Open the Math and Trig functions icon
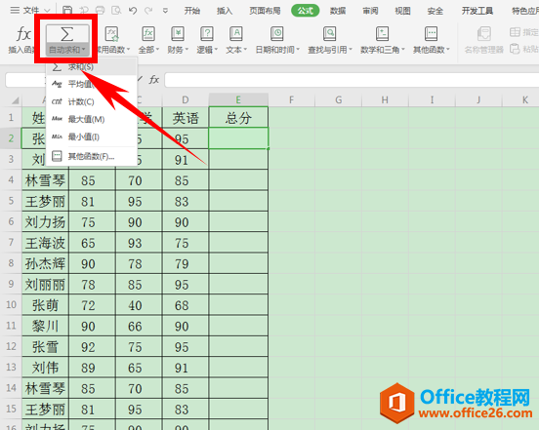Viewport: 539px width, 430px height. pos(382,34)
